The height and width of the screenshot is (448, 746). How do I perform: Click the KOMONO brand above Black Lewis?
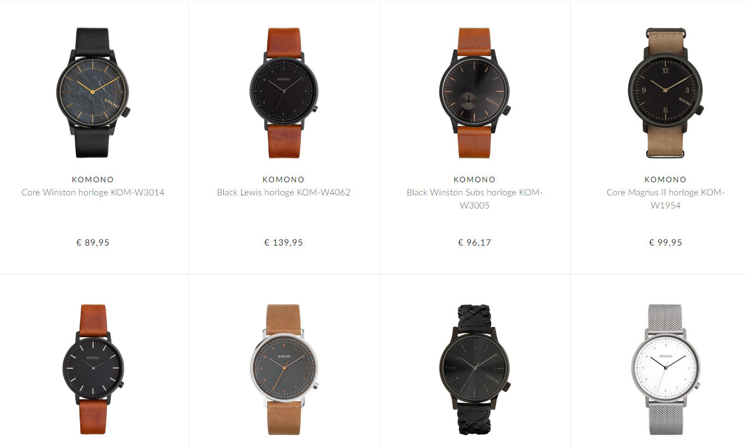tap(284, 180)
